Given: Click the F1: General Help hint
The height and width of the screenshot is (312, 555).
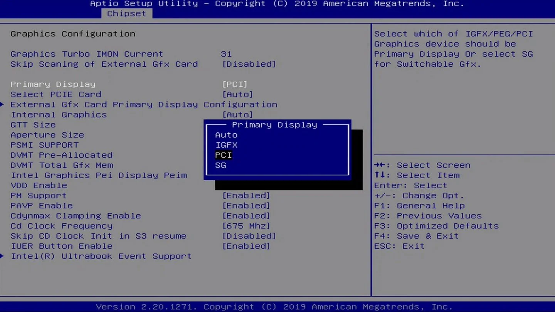Looking at the screenshot, I should 419,205.
